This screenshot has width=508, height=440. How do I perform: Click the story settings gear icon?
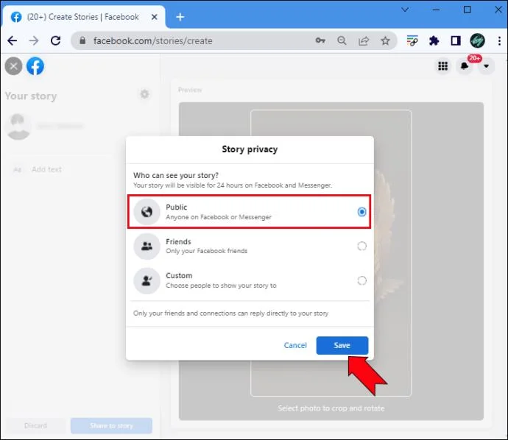144,94
